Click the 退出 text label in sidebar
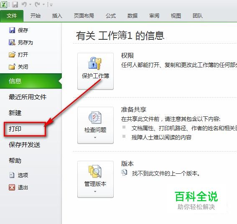The image size is (237, 224). click(x=23, y=188)
